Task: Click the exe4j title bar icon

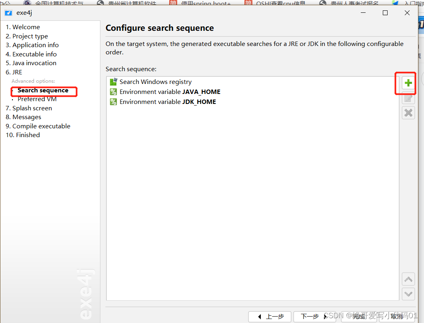Action: 8,13
